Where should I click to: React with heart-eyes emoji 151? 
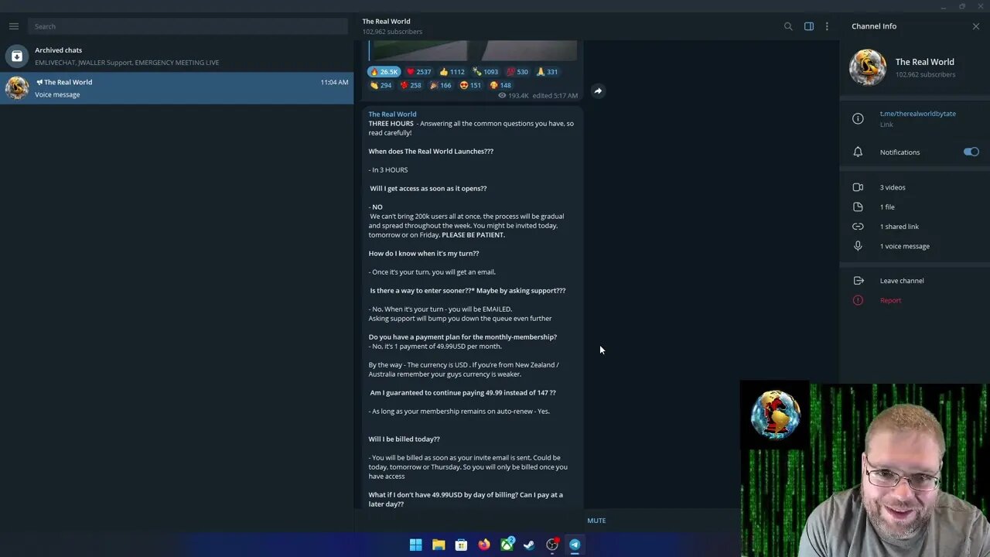tap(470, 86)
